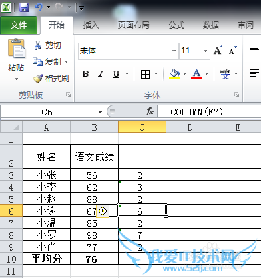This screenshot has width=261, height=278.
Task: Save the workbook with the floppy icon
Action: click(x=23, y=7)
